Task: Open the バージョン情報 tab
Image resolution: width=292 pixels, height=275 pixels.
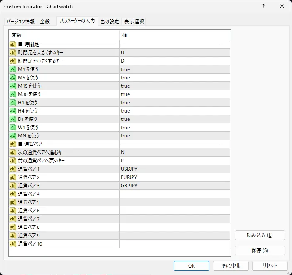Action: (21, 22)
